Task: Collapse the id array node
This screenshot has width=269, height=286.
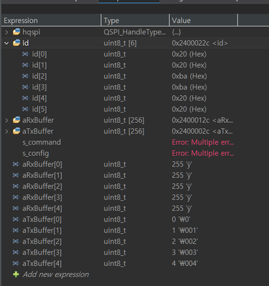Action: (x=6, y=43)
